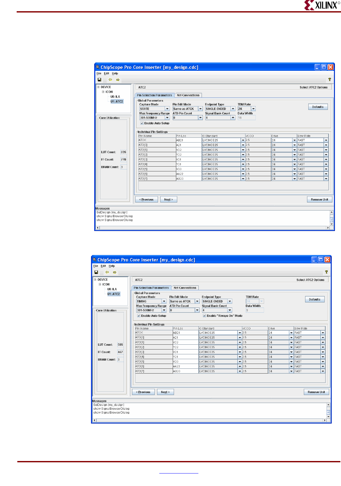
Task: Select Pin Selection Parameters tab in the TIMING-mode window
Action: (151, 288)
